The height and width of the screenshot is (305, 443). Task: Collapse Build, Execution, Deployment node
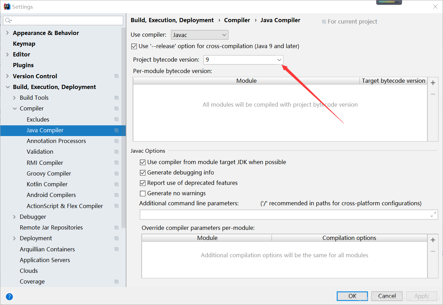point(8,87)
